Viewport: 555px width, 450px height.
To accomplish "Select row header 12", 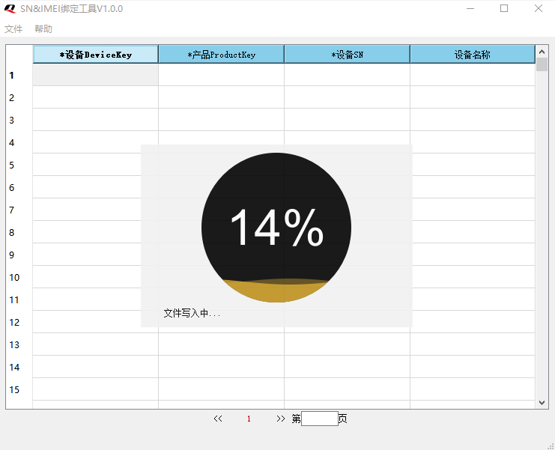I will [x=19, y=322].
